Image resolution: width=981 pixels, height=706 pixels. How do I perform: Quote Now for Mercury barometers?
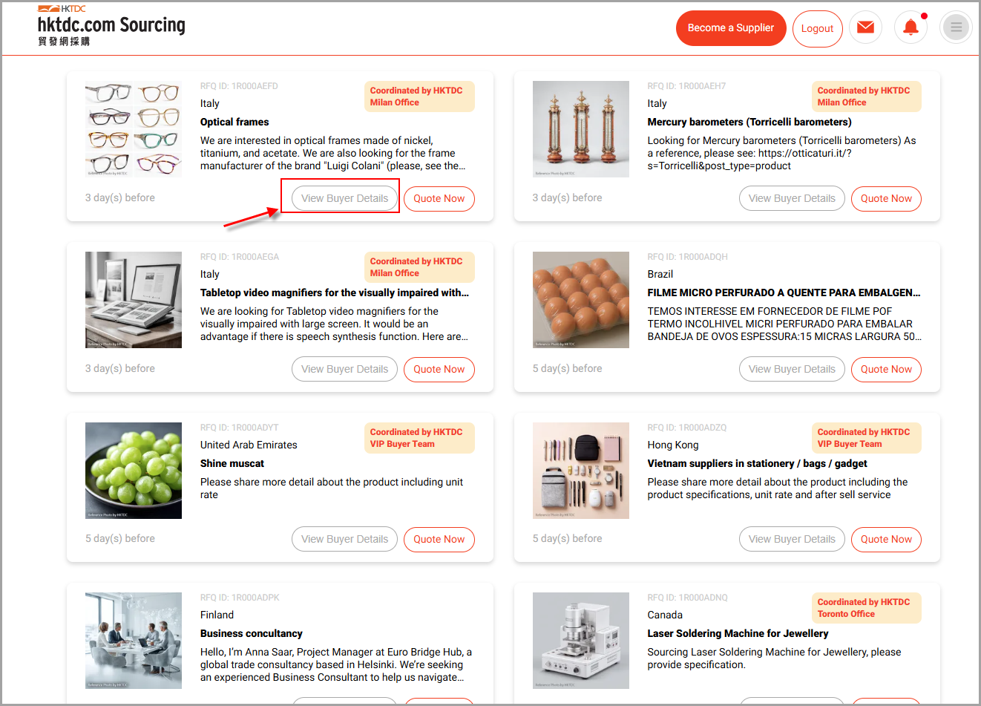(x=886, y=198)
